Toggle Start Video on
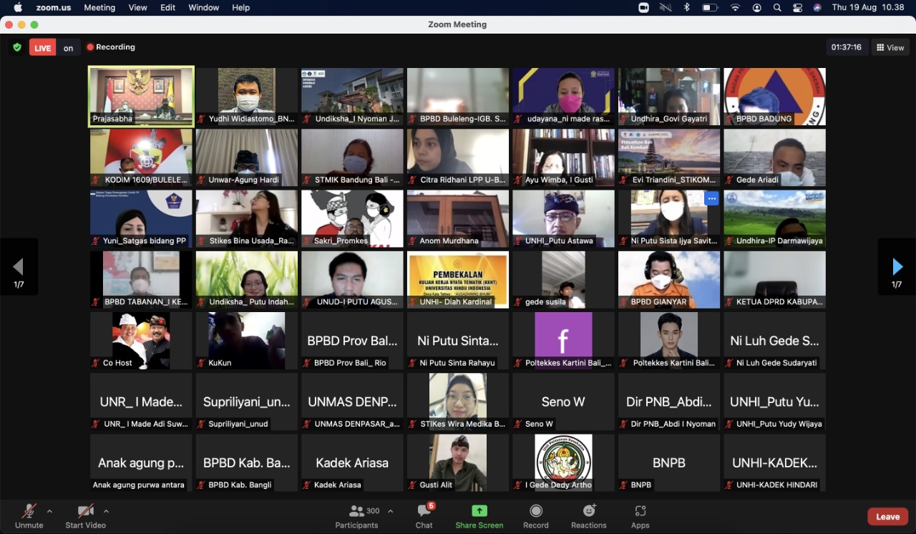This screenshot has height=534, width=916. tap(85, 516)
